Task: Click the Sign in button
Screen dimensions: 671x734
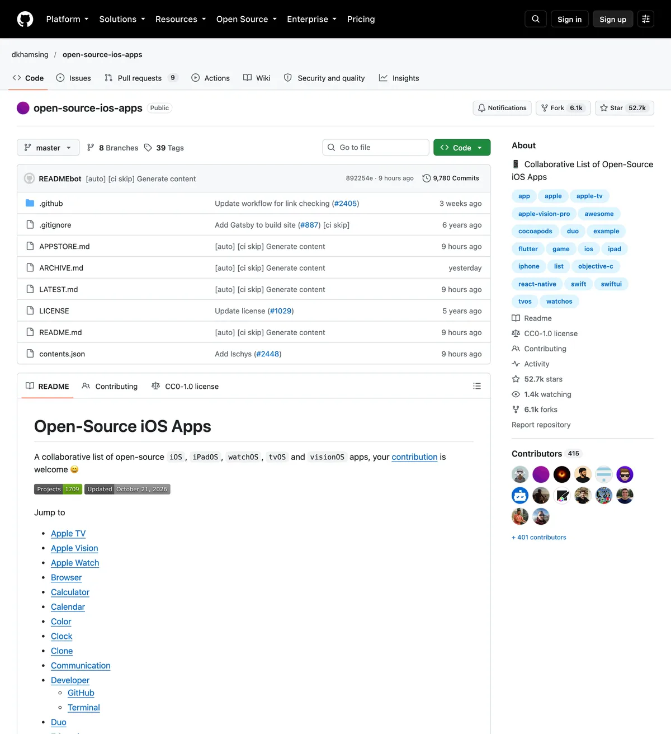Action: tap(569, 19)
